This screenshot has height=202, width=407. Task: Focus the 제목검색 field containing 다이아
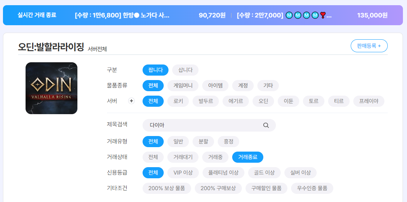coord(209,125)
